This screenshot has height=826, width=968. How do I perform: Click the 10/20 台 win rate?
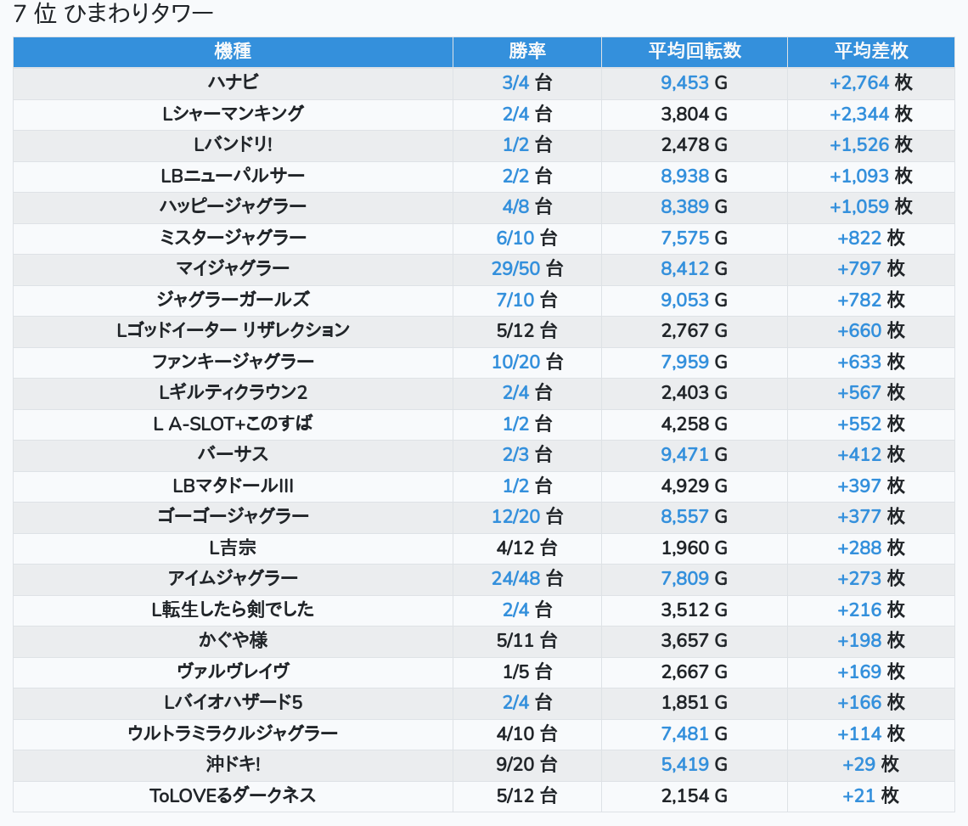coord(527,362)
